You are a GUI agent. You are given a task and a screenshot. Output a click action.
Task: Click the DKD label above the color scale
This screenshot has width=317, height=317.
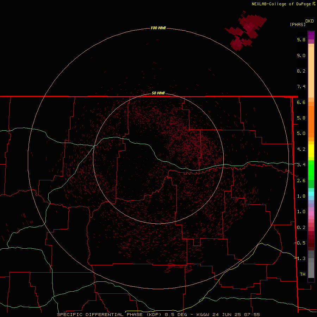click(309, 21)
